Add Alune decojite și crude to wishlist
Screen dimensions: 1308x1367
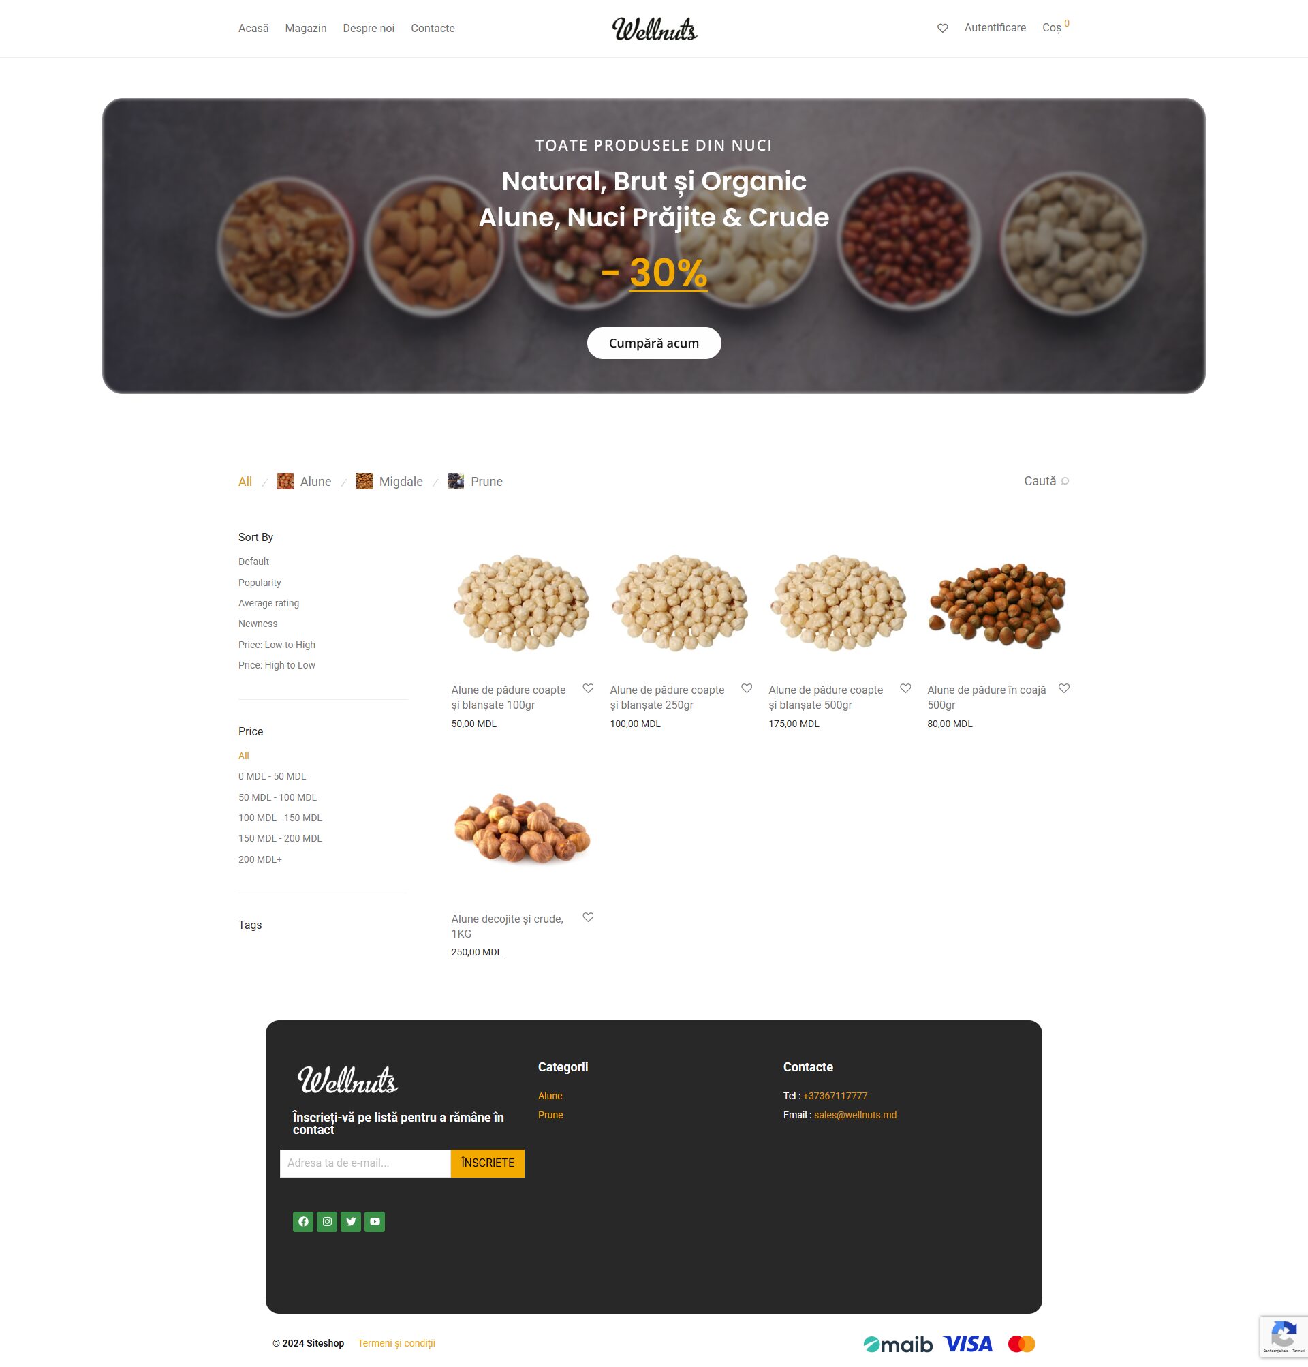[x=588, y=917]
